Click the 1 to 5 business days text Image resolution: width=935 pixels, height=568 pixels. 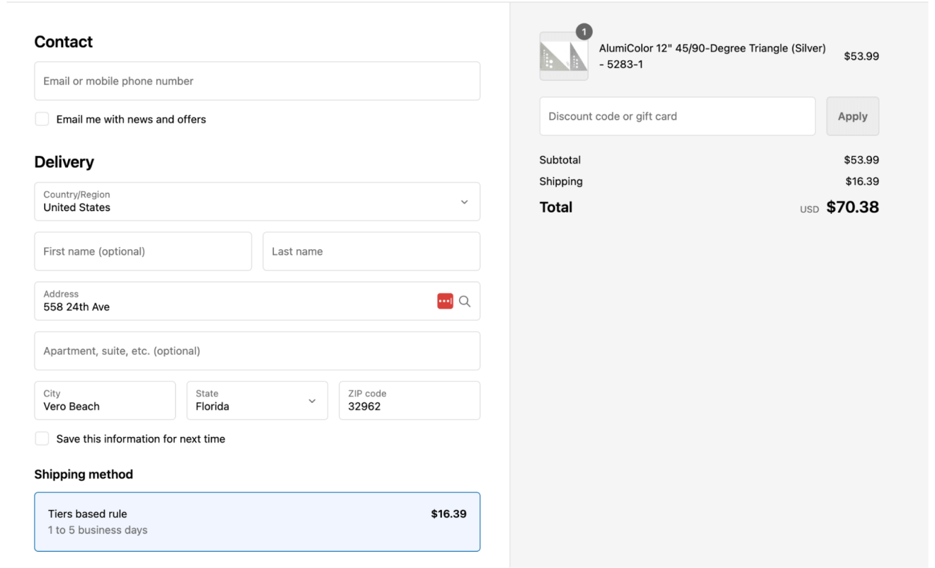click(x=98, y=530)
